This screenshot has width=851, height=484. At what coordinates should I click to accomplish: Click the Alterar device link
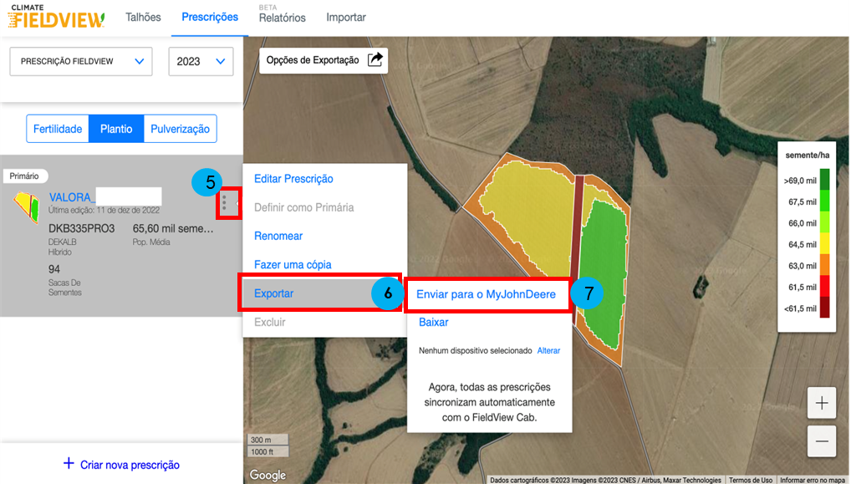tap(548, 350)
